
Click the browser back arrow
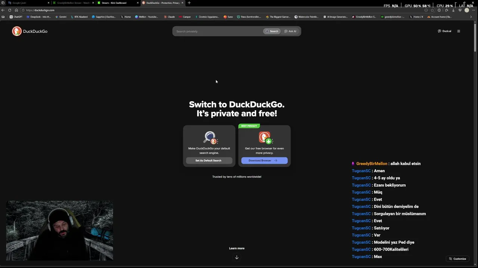click(3, 10)
